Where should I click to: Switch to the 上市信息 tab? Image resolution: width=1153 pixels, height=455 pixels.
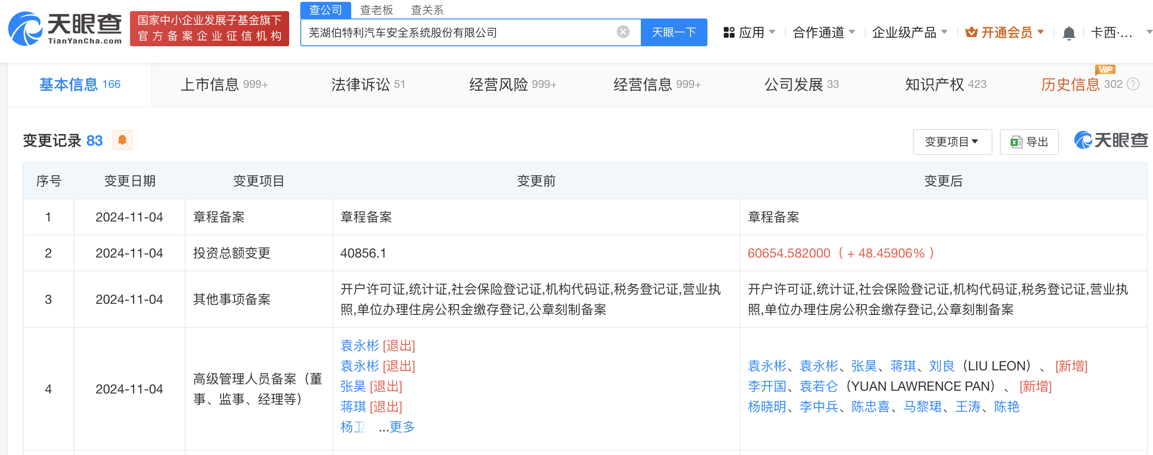(x=224, y=85)
